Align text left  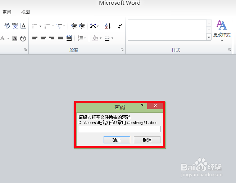coord(35,38)
